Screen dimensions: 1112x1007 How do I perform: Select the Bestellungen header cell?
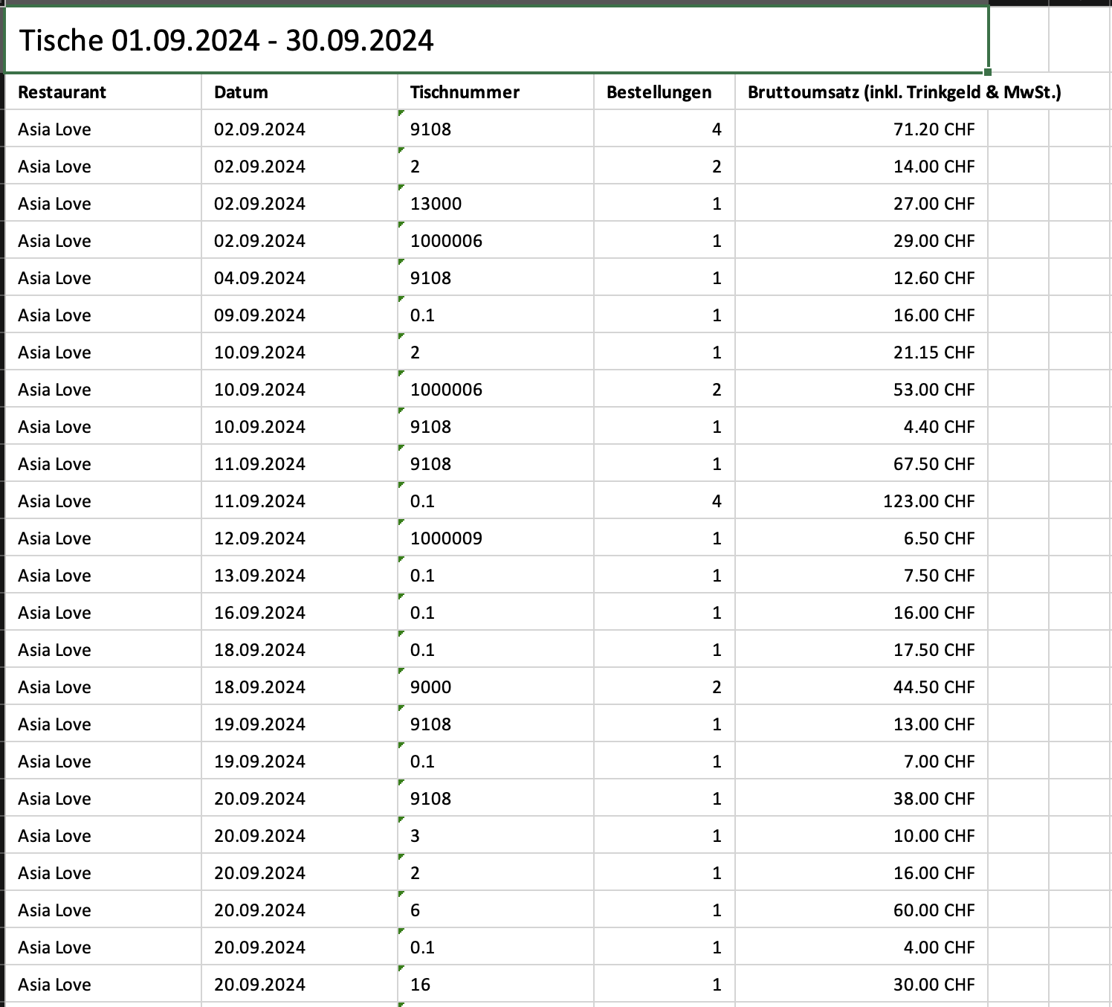click(665, 91)
